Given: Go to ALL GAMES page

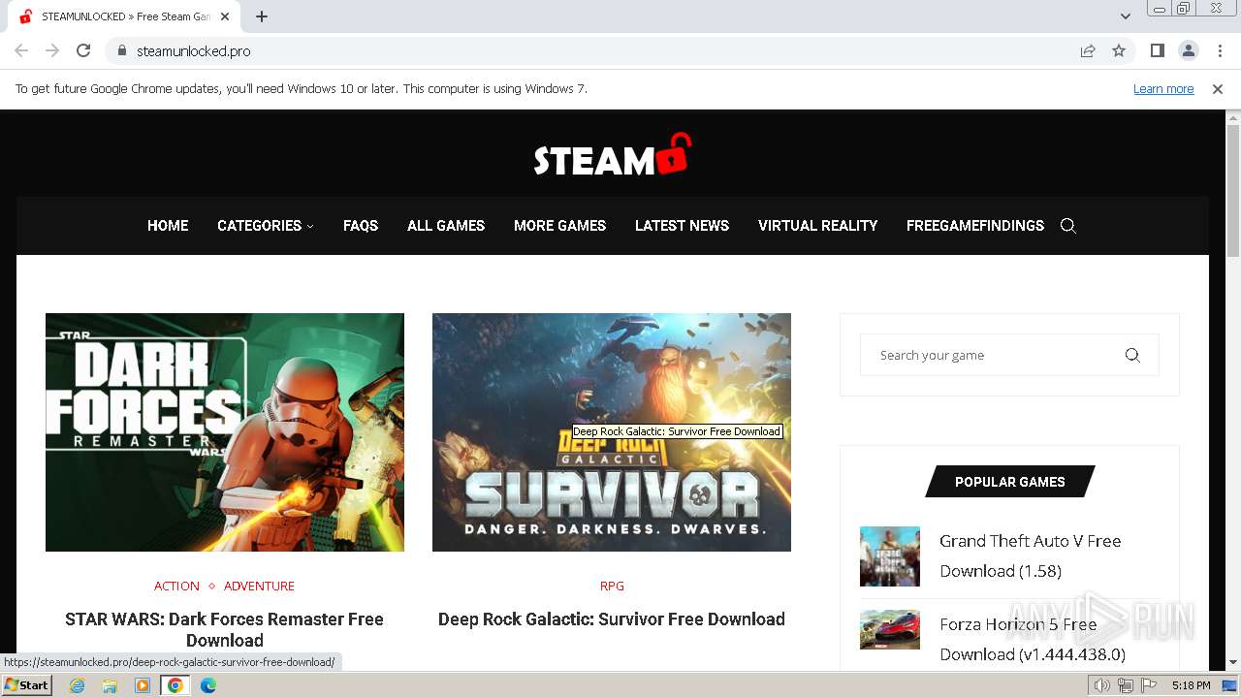Looking at the screenshot, I should 446,225.
